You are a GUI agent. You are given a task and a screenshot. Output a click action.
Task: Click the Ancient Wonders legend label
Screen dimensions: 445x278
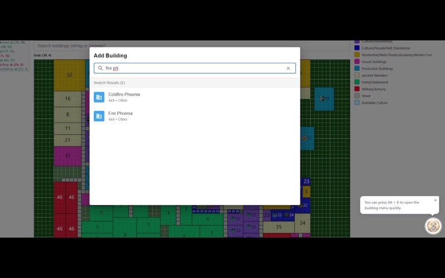pyautogui.click(x=374, y=76)
